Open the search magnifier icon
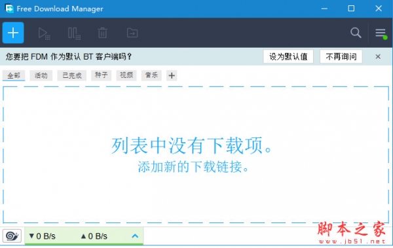Screen dimensions: 393x248 tap(356, 33)
